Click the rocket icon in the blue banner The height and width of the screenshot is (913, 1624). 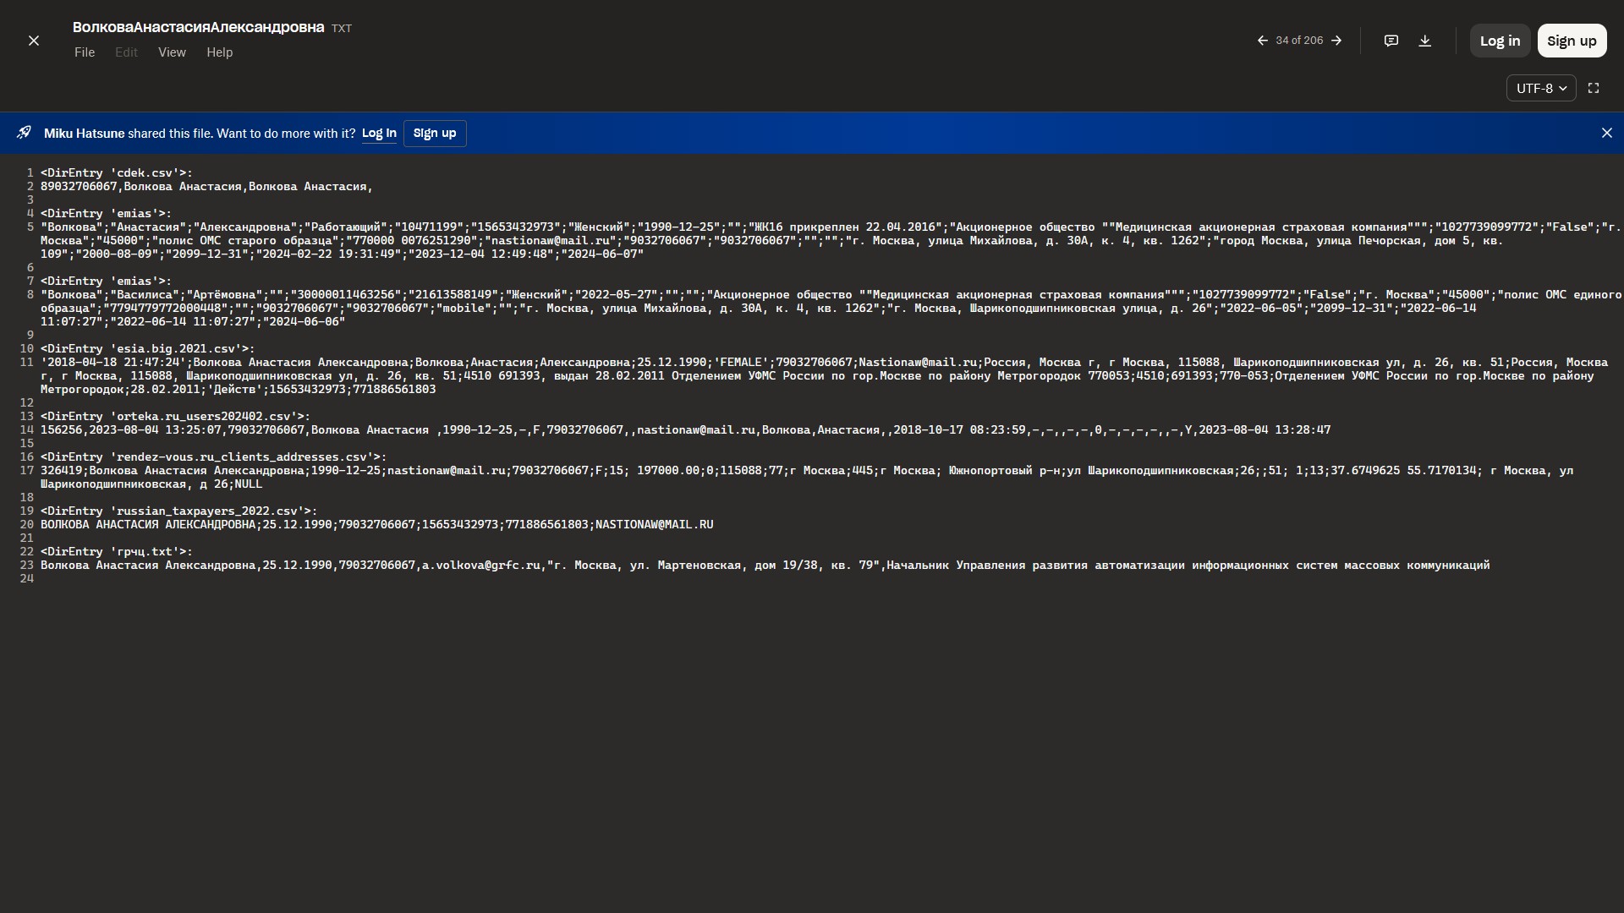[24, 133]
